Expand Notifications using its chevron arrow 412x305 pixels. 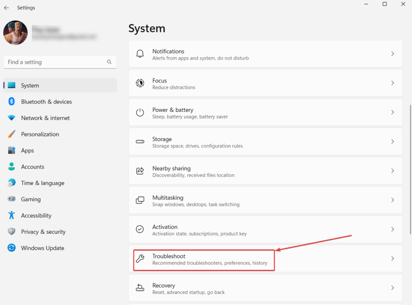coord(393,54)
